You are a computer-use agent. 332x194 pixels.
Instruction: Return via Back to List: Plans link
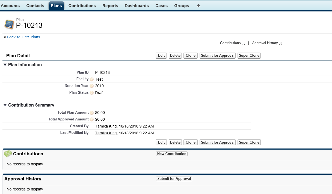coord(23,37)
